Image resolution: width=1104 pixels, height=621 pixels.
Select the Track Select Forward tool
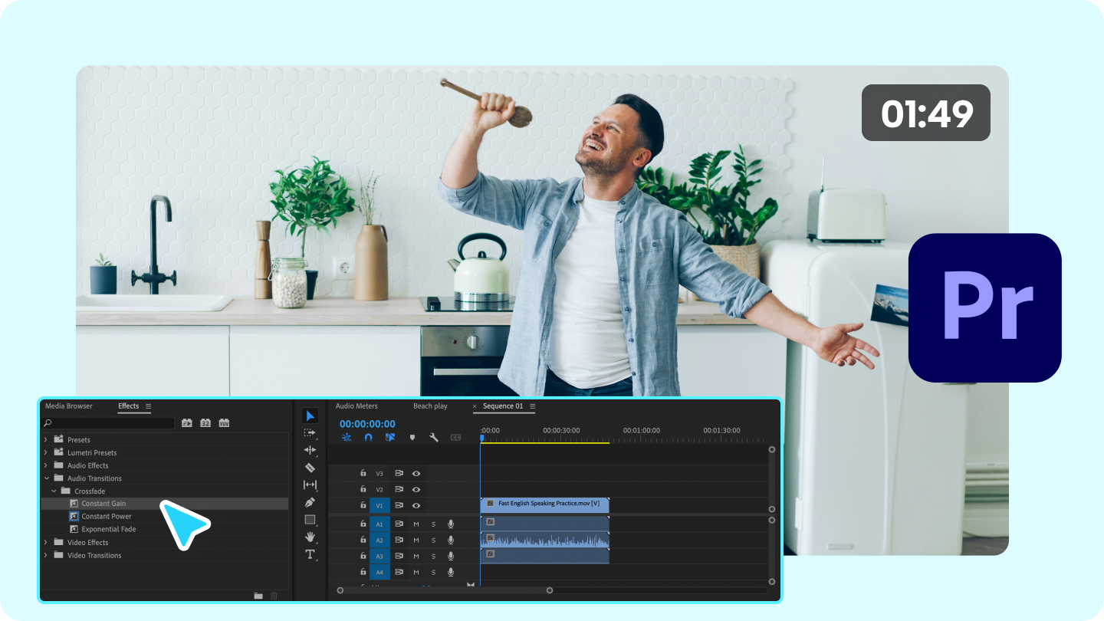(x=310, y=433)
